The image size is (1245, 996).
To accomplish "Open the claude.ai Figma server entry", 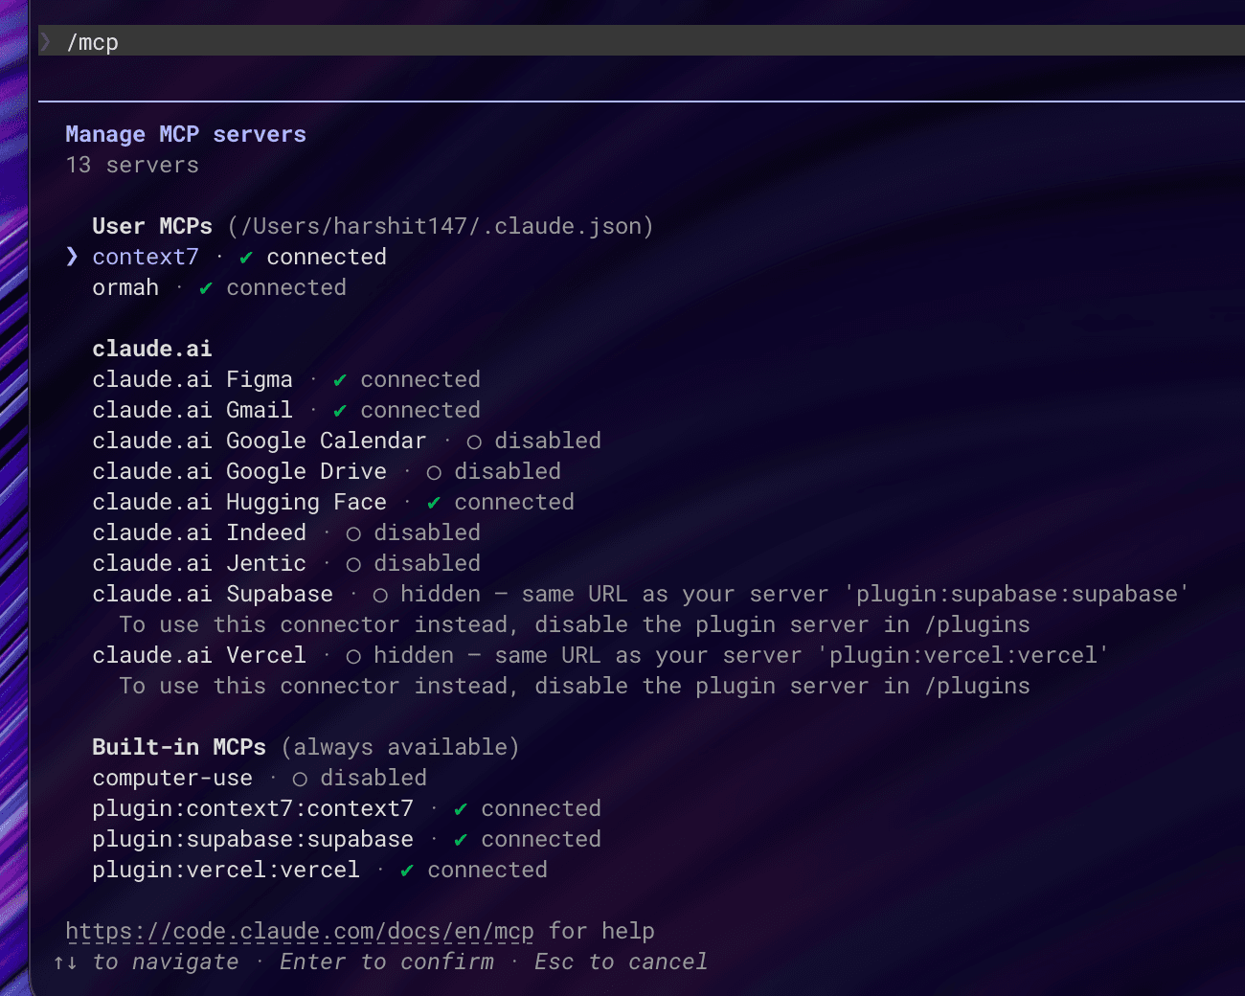I will point(286,379).
